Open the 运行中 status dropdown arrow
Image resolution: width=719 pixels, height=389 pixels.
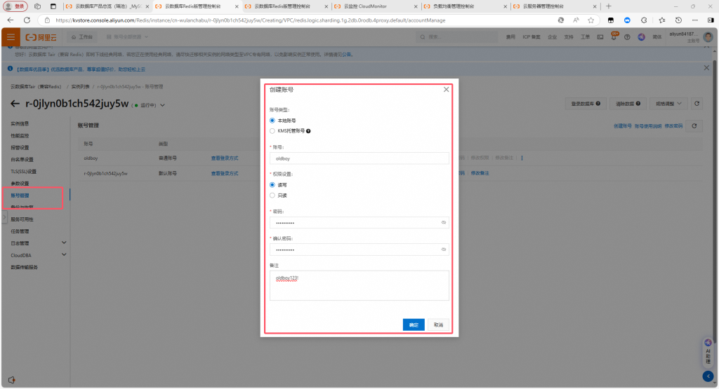point(163,105)
